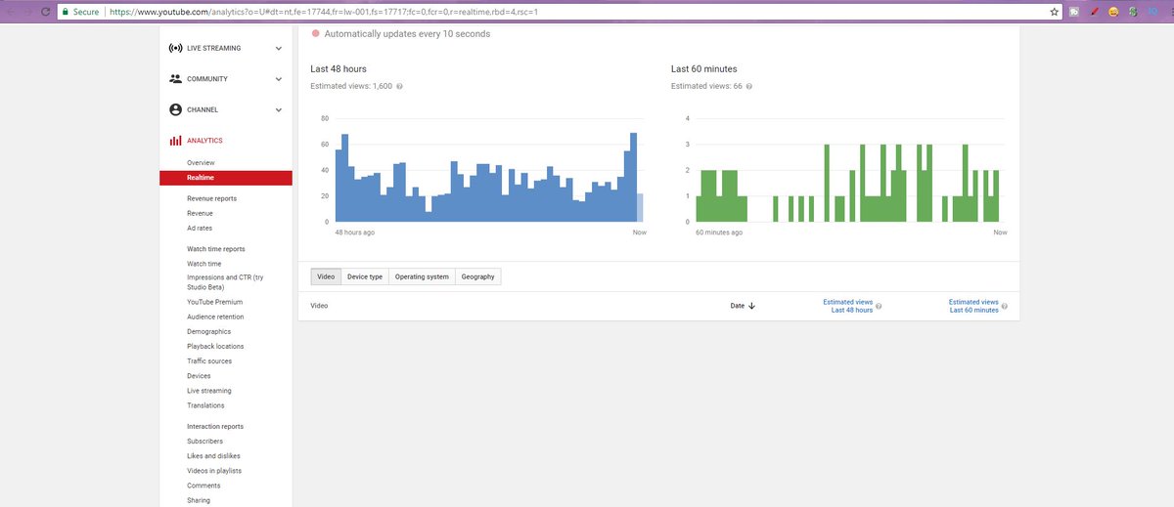This screenshot has height=507, width=1174.
Task: Open the Sharing report
Action: pos(199,500)
